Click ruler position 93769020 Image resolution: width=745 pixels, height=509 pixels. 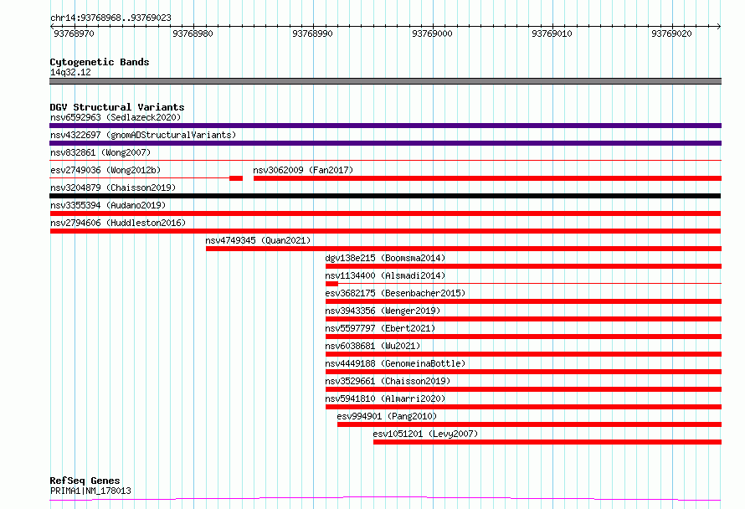pyautogui.click(x=672, y=33)
